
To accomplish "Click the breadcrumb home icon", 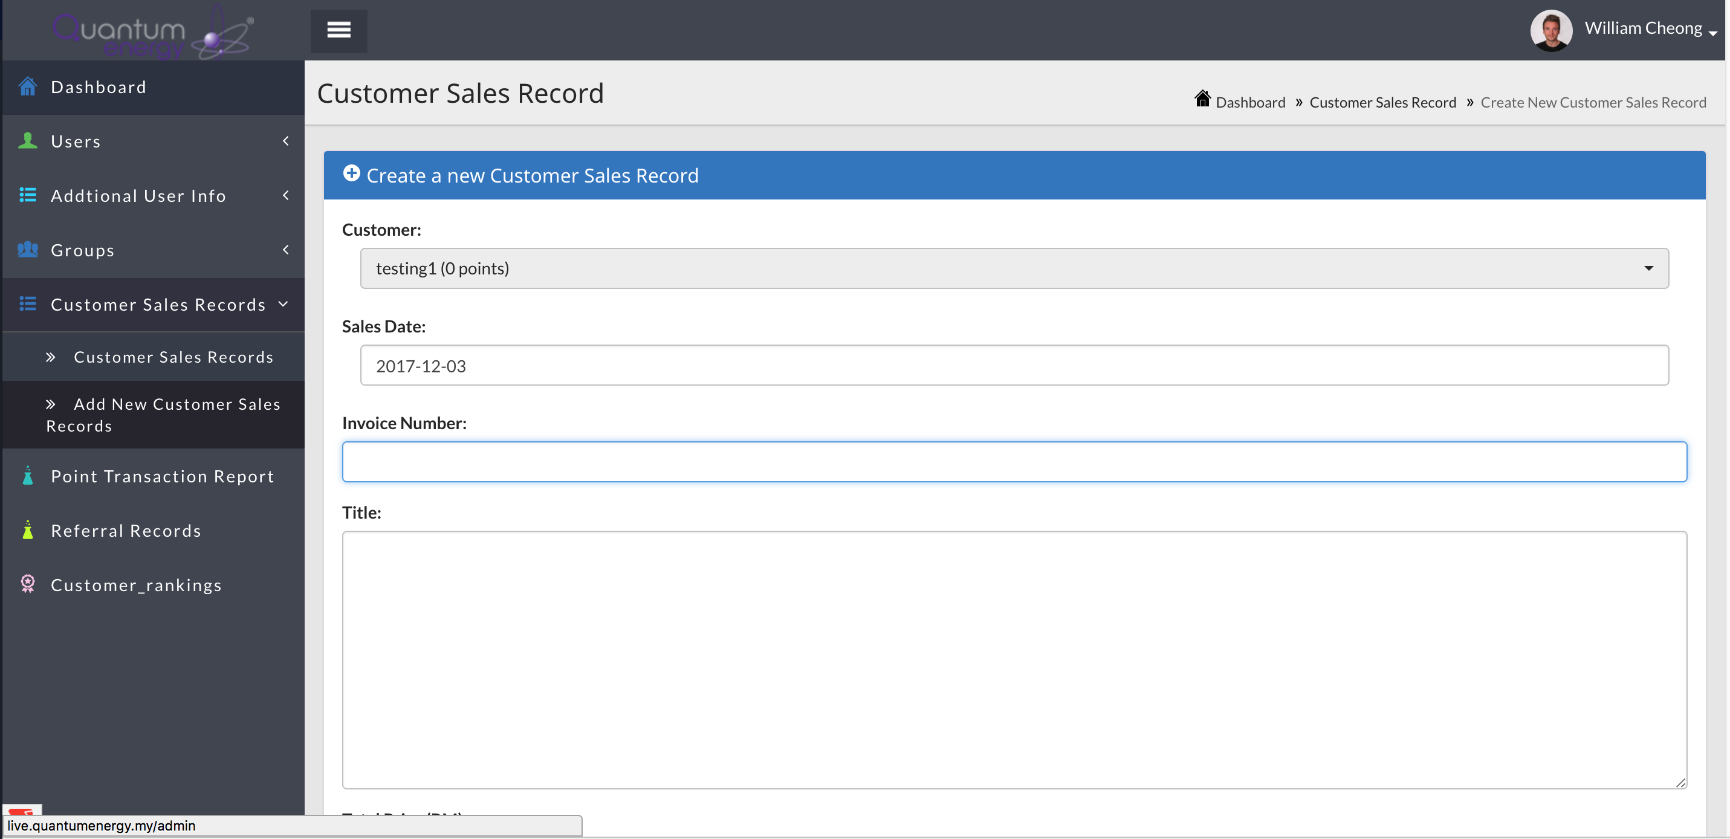I will (1202, 99).
